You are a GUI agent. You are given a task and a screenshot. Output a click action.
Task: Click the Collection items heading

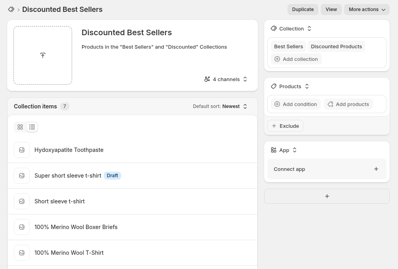pos(35,106)
